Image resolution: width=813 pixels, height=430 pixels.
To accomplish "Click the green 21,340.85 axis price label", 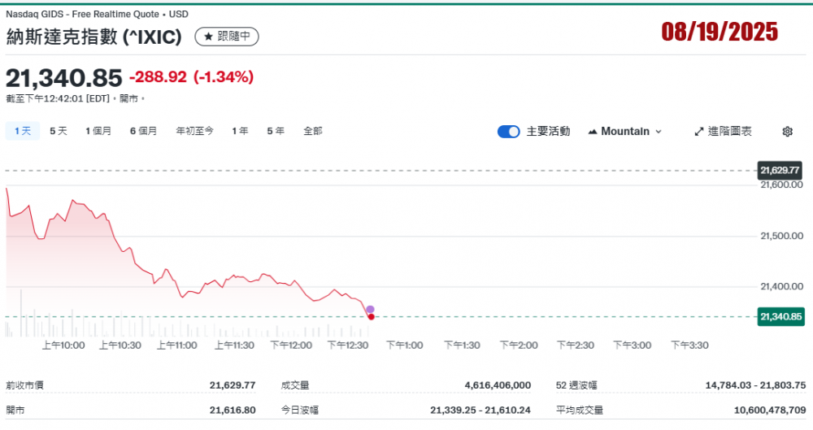I will tap(780, 316).
